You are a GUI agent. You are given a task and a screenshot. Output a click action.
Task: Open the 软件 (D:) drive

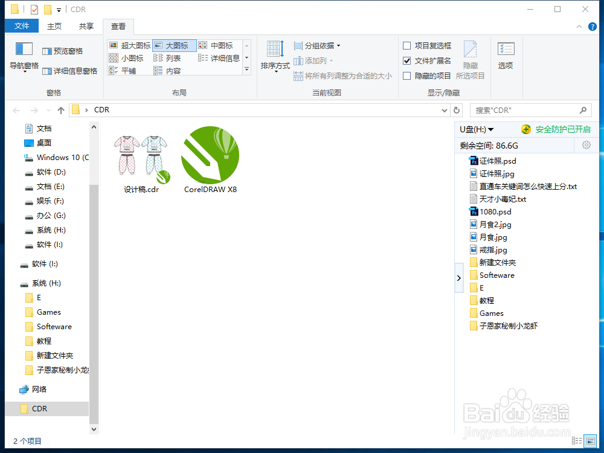coord(45,172)
